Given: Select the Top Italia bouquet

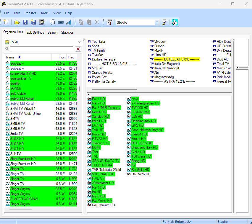Looking at the screenshot, I should click(96, 42).
